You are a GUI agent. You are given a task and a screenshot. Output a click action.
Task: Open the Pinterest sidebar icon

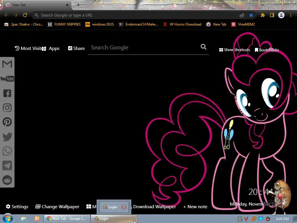(x=7, y=122)
